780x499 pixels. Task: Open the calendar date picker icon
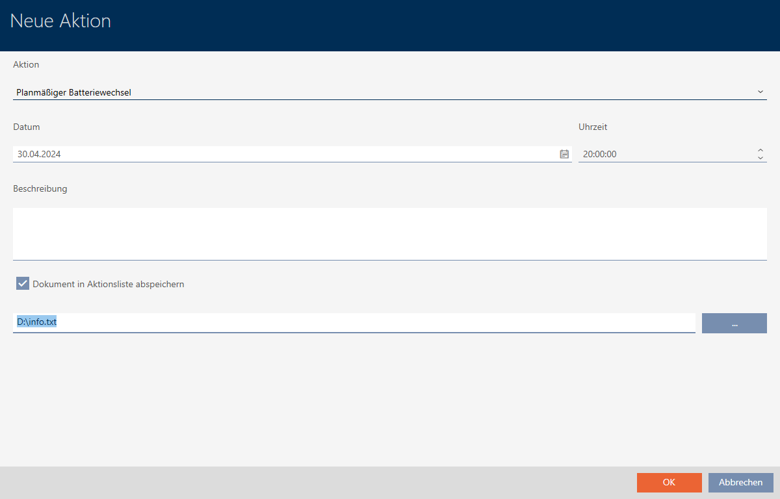564,154
